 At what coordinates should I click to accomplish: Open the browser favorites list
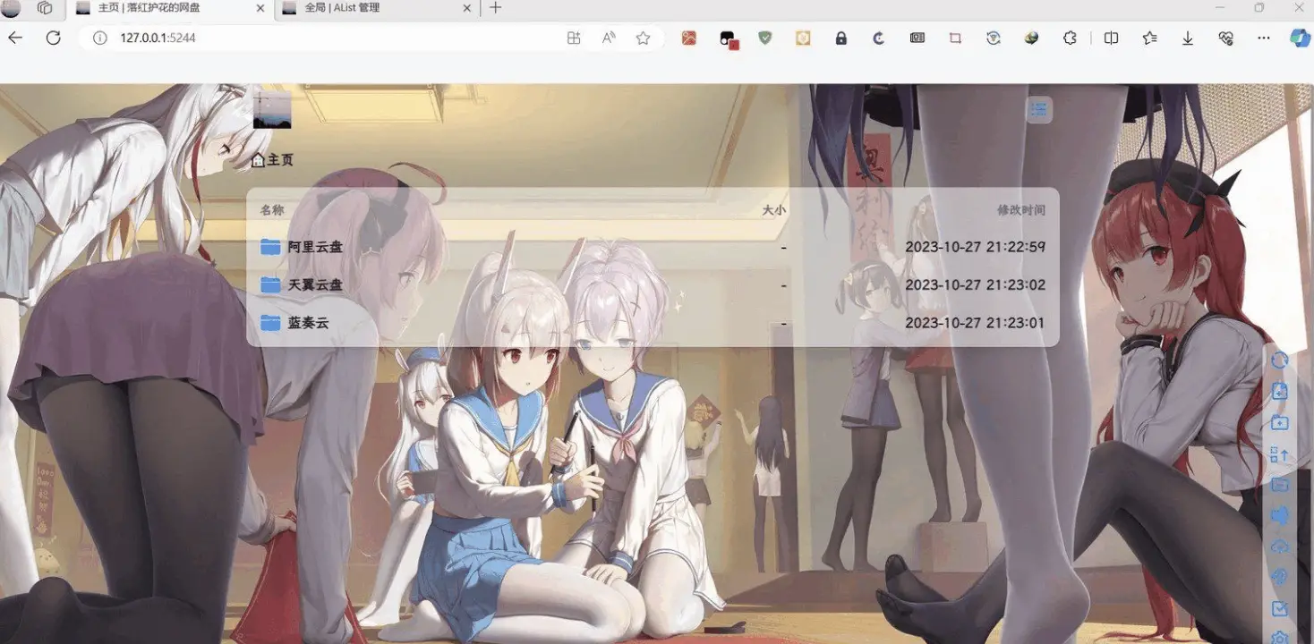(1149, 38)
